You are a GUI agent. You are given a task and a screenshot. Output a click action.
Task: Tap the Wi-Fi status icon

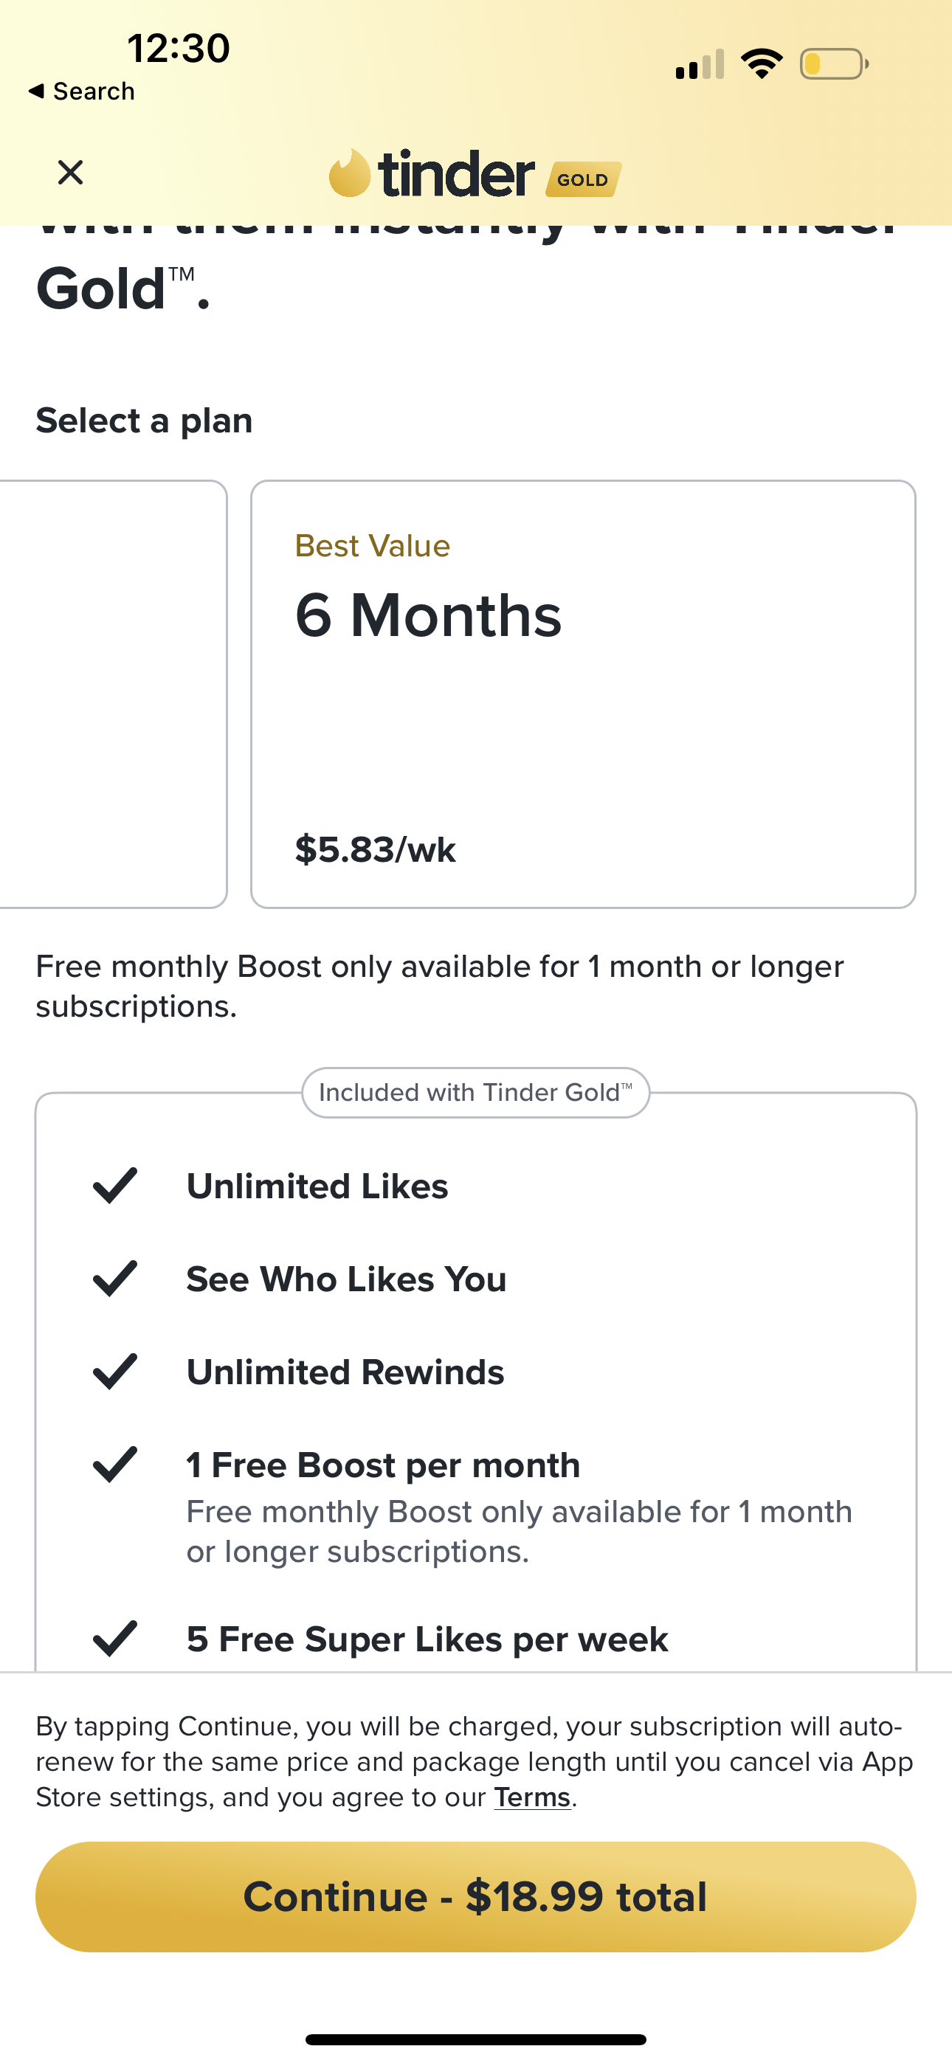(762, 63)
